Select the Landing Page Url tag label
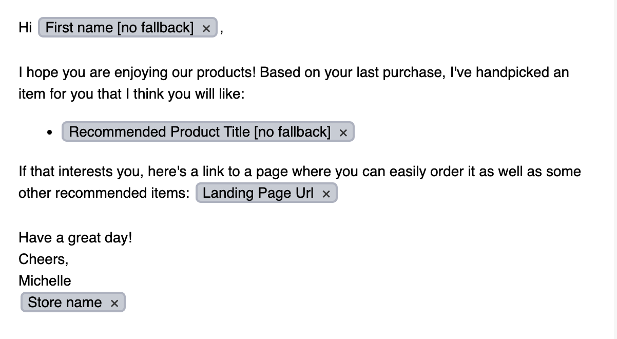 pyautogui.click(x=258, y=193)
